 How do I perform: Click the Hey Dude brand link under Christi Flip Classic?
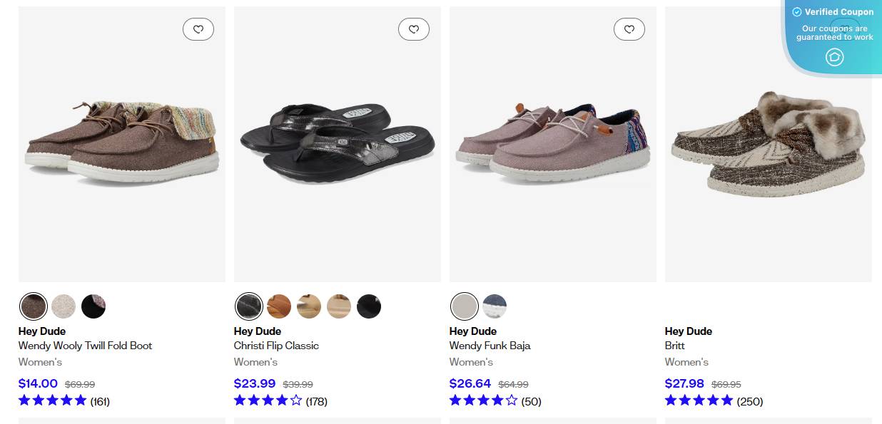(x=257, y=331)
